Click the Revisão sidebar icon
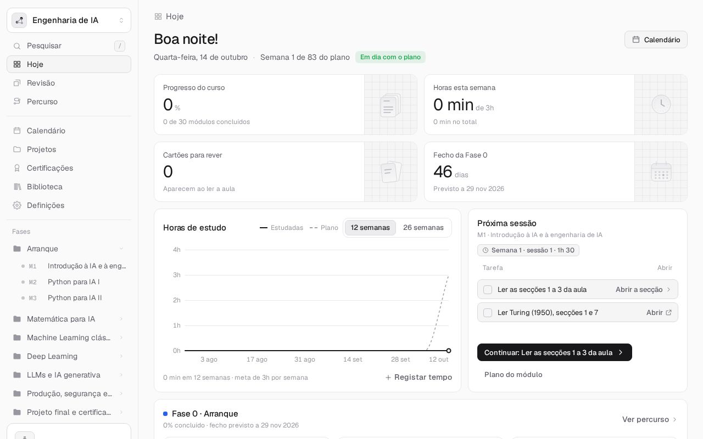This screenshot has width=703, height=439. click(x=17, y=83)
